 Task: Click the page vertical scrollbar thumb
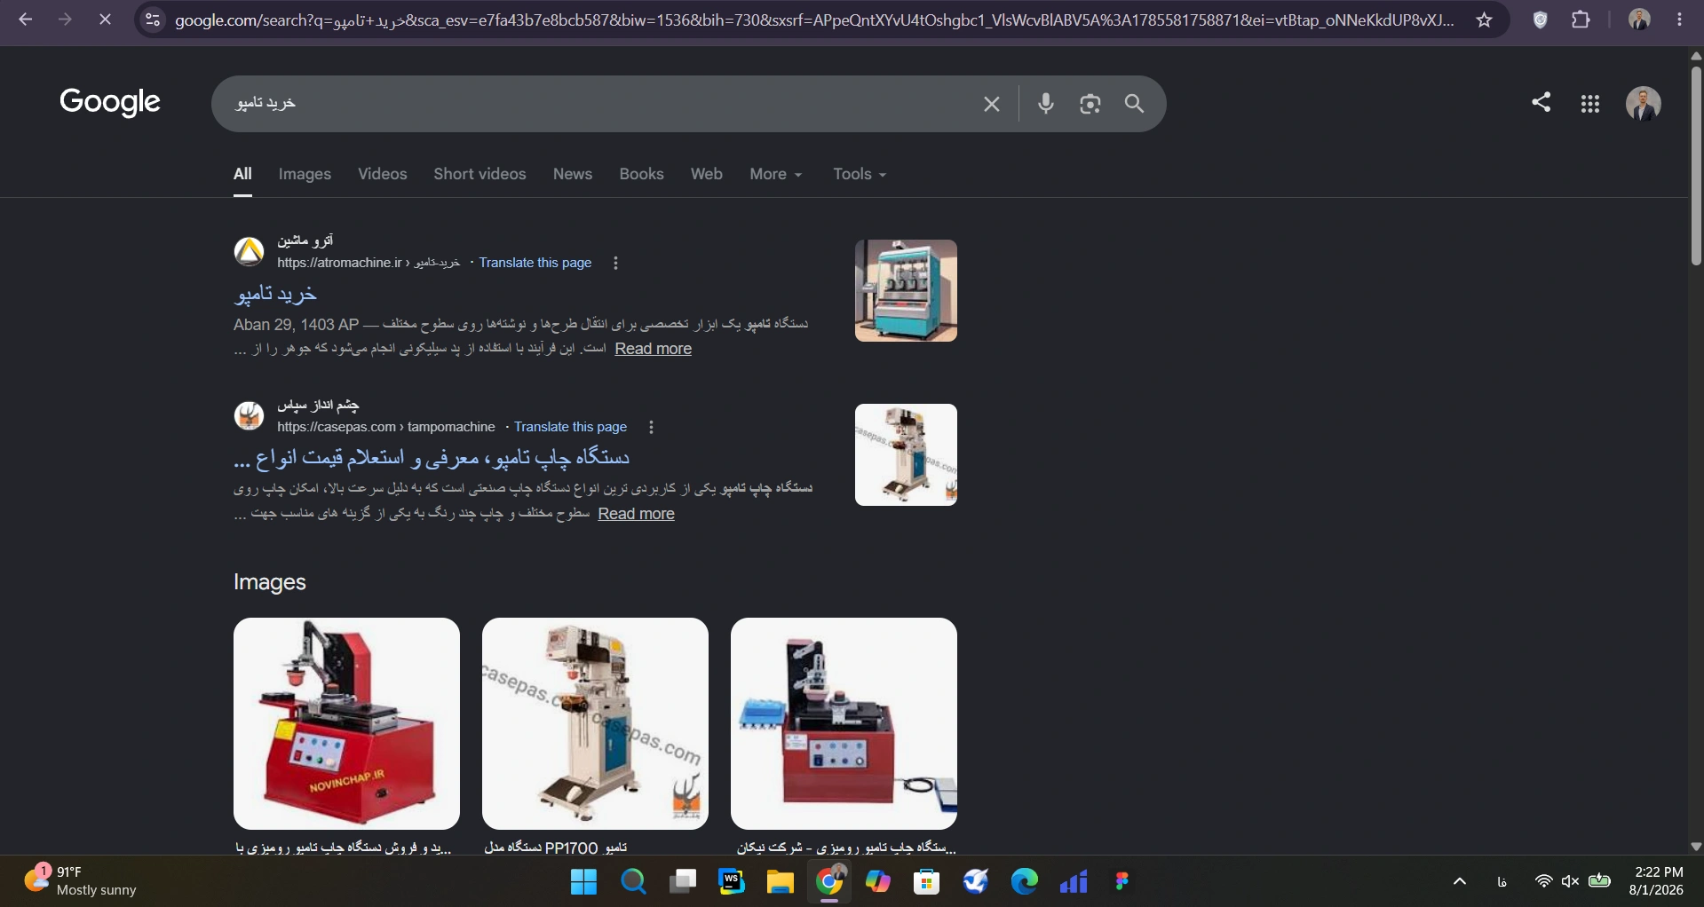[1696, 164]
